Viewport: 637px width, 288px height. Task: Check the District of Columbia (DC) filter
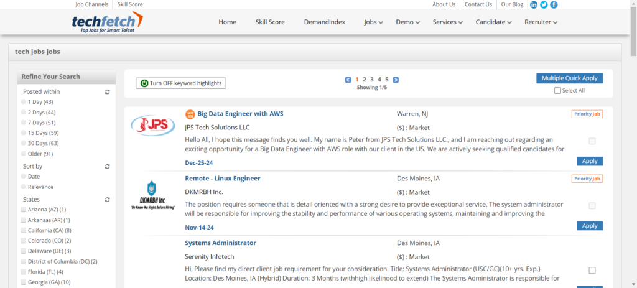pos(24,262)
